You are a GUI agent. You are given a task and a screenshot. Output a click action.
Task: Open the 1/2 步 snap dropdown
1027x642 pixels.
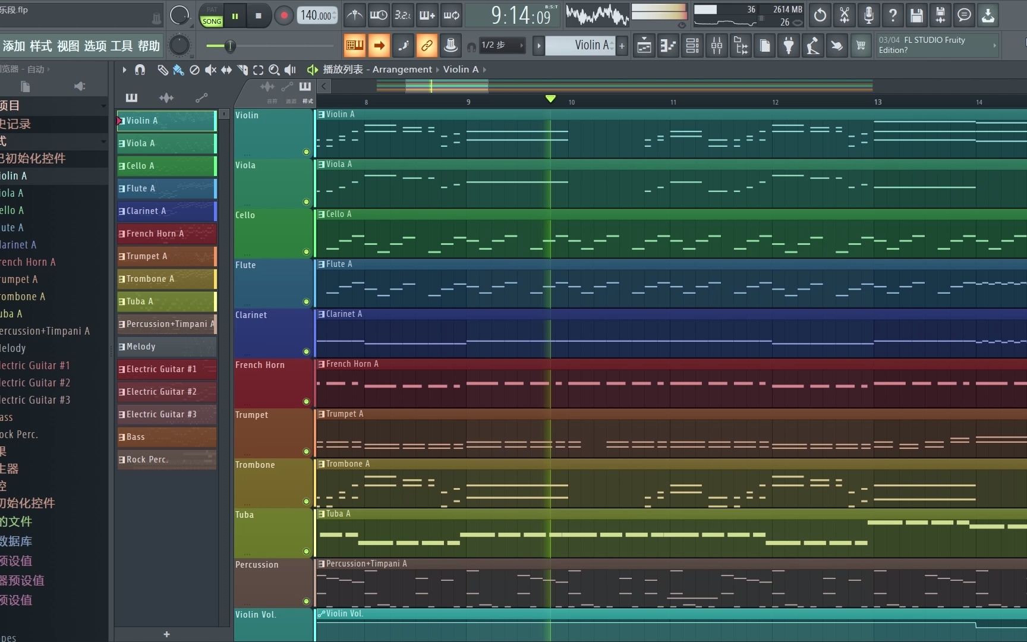502,45
